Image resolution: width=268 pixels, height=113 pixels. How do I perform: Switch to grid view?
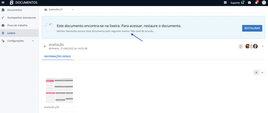pos(256,72)
